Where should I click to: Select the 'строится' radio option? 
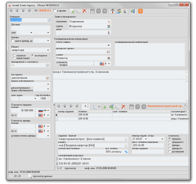click(x=14, y=56)
